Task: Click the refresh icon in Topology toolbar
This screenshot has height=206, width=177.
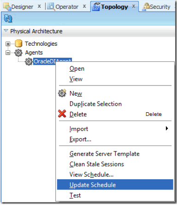Action: pos(8,18)
